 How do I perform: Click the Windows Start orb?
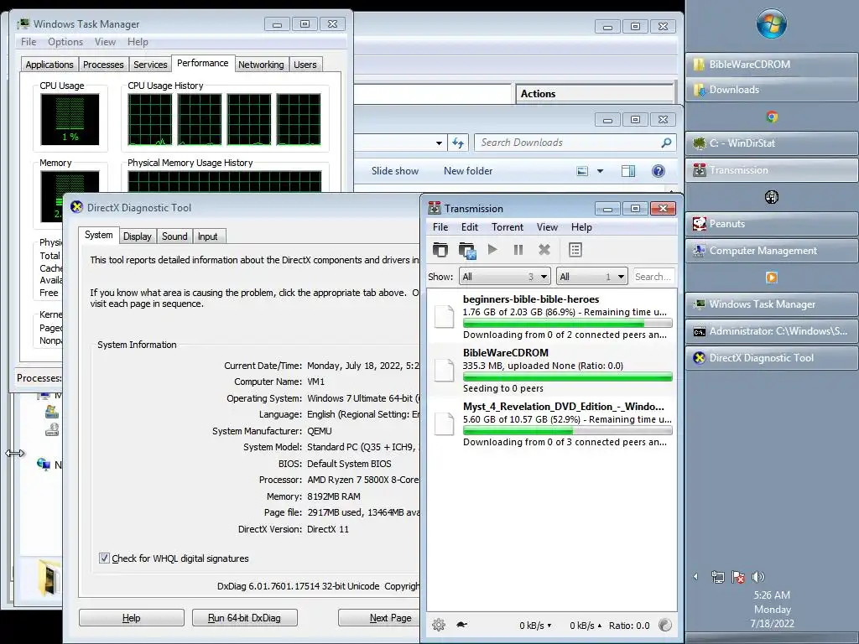click(772, 24)
